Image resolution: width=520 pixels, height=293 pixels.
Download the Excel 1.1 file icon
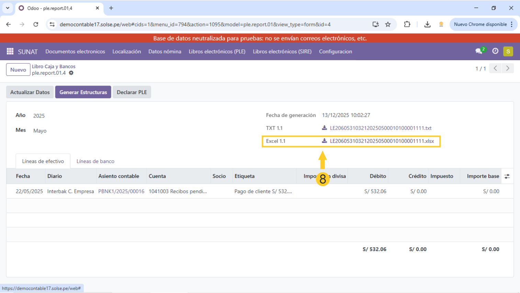point(324,141)
